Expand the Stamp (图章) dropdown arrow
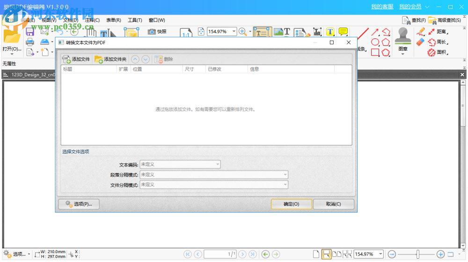Image resolution: width=468 pixels, height=262 pixels. (x=403, y=54)
